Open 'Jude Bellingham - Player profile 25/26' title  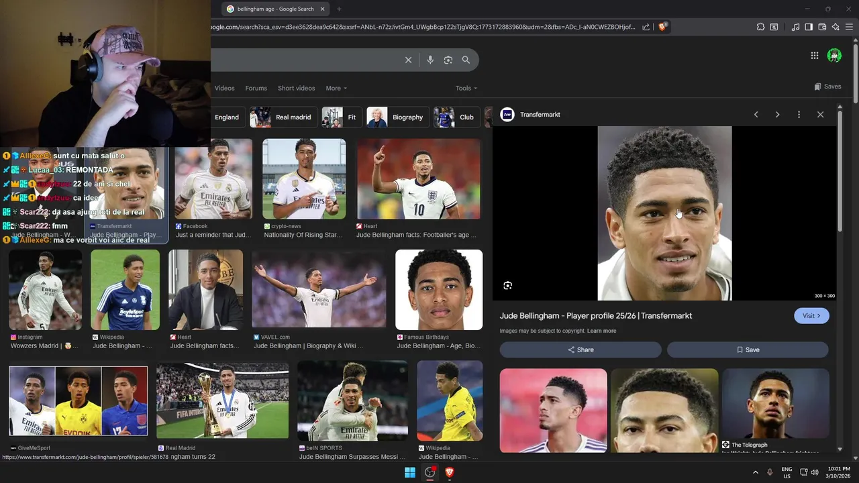click(x=596, y=316)
